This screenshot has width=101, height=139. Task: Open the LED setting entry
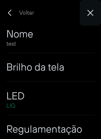(x=50, y=98)
